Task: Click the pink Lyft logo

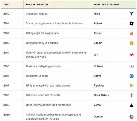Action: pos(132,55)
